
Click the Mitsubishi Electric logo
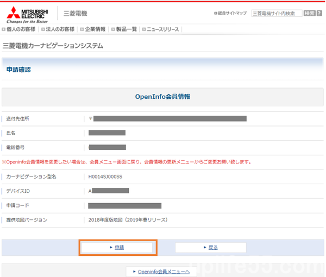click(x=27, y=12)
